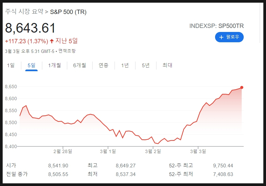Viewport: 266px width, 186px height.
Task: Click the 3월 1일 date axis label
Action: pyautogui.click(x=108, y=151)
